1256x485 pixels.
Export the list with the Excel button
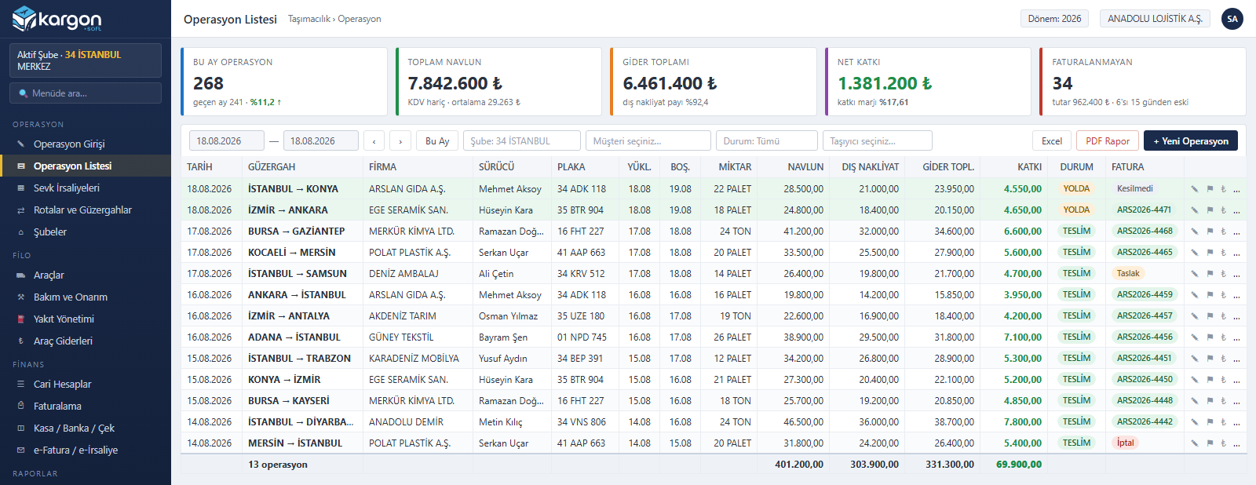(x=1052, y=141)
